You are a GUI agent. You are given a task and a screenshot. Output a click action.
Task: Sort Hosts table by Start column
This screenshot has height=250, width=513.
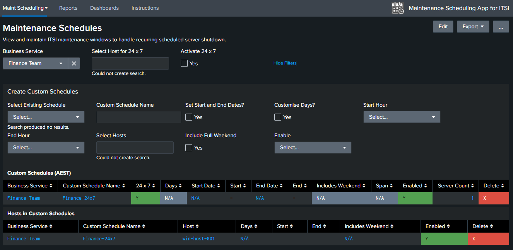coord(285,226)
